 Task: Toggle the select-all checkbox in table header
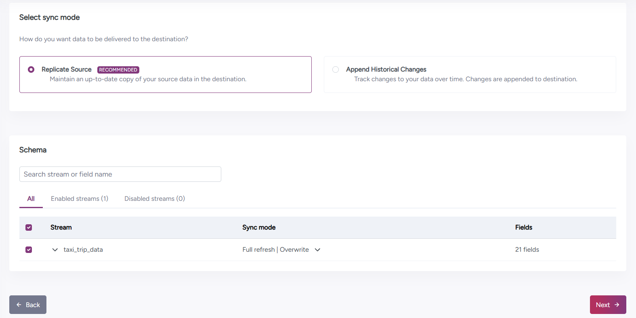(29, 227)
